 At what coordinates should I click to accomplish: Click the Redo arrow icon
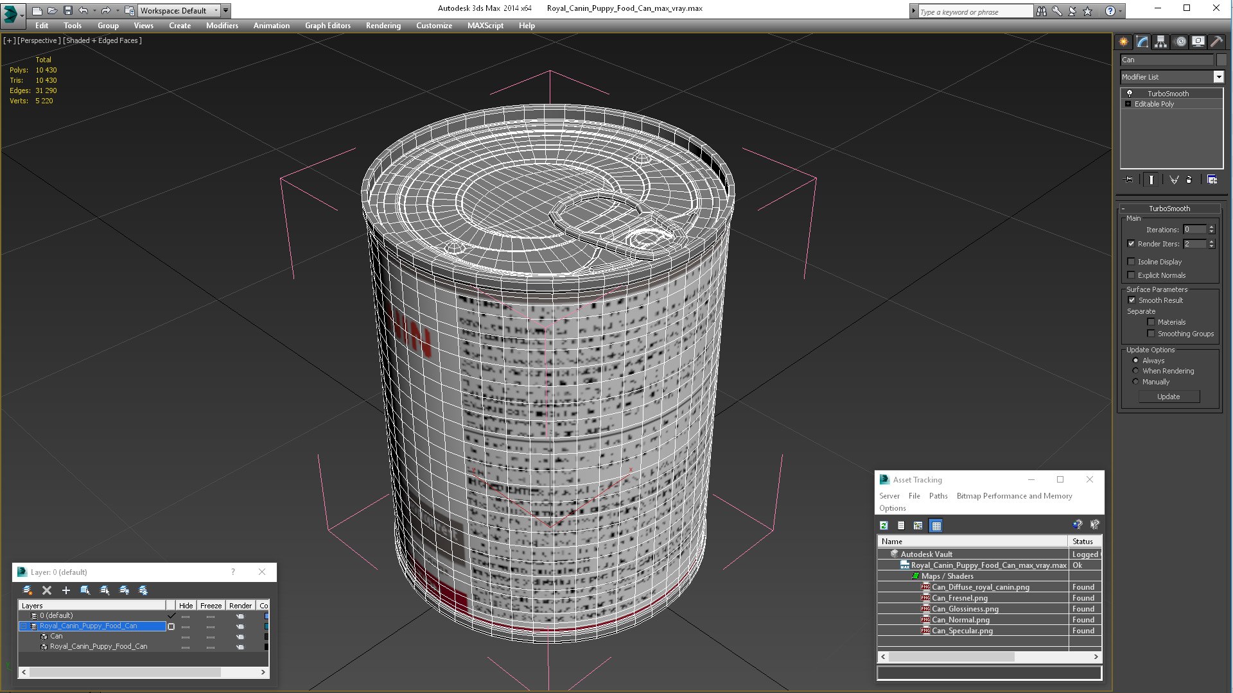(106, 10)
